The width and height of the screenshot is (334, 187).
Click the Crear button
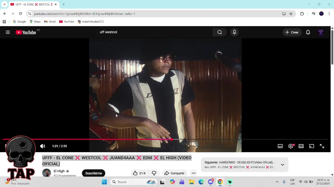click(x=292, y=32)
